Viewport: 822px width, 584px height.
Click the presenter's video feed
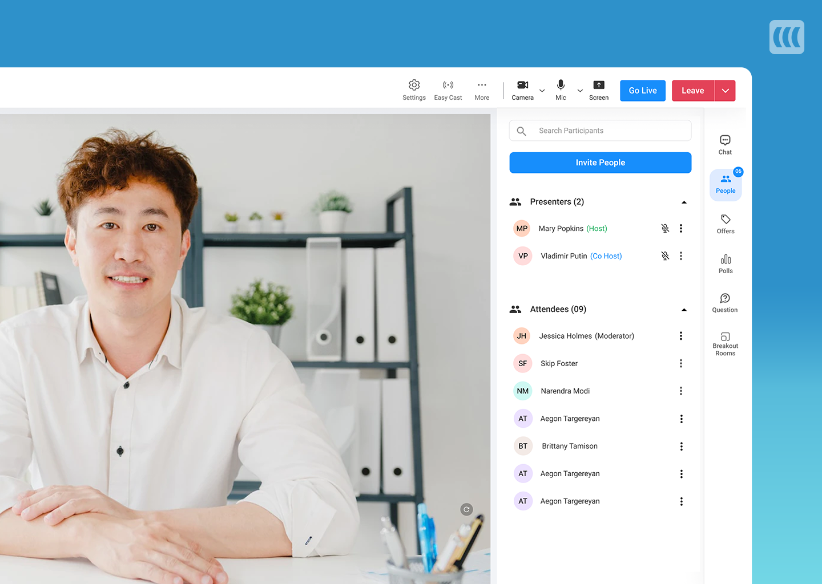pyautogui.click(x=245, y=349)
